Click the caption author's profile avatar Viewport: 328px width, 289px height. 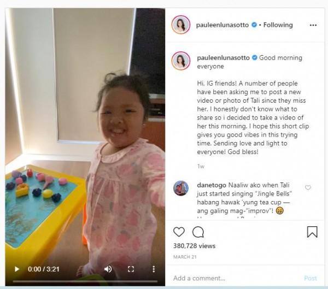point(181,61)
